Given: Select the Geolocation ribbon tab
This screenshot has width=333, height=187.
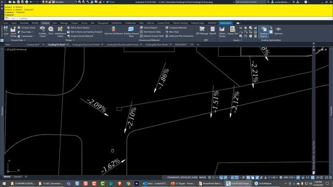Looking at the screenshot, I should pos(225,23).
